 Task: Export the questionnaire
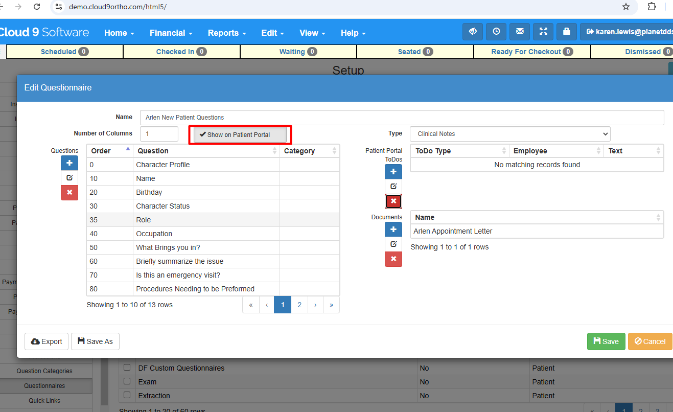click(47, 341)
